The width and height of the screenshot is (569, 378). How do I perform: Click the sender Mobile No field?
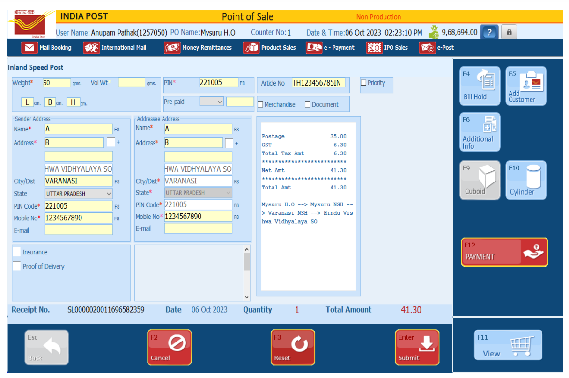coord(79,218)
